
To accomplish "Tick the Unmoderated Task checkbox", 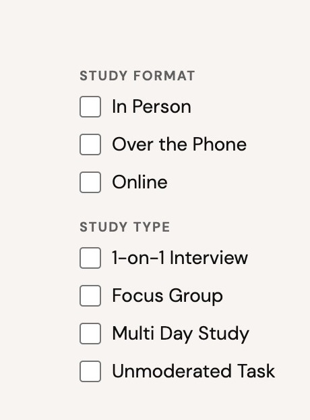I will click(90, 371).
